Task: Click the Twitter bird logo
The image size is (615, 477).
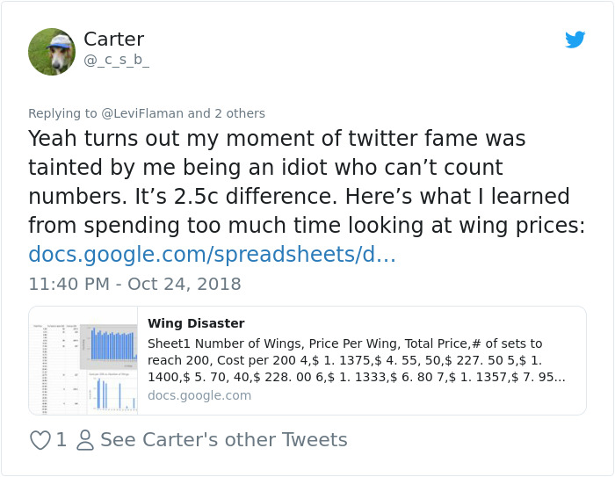Action: click(x=575, y=40)
